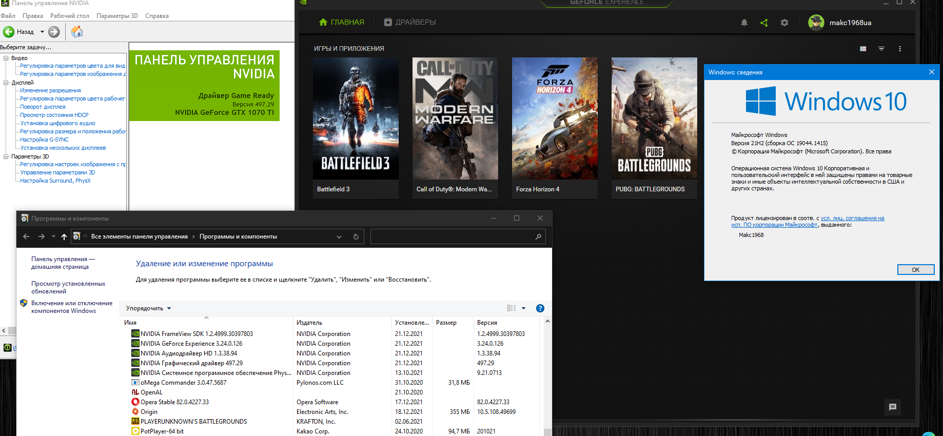Open the Параметры 3D menu
The image size is (943, 436).
coord(117,16)
